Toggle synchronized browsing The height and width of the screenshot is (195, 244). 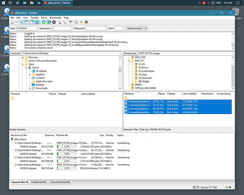81,22
